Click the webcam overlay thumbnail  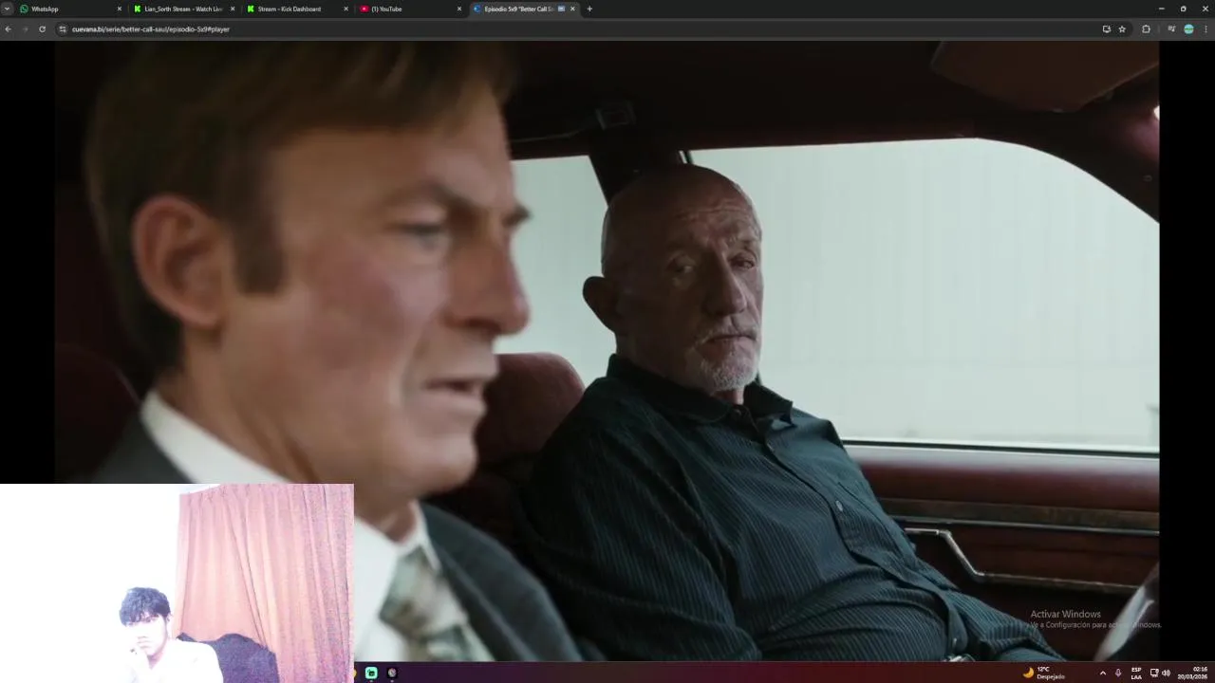(x=177, y=583)
